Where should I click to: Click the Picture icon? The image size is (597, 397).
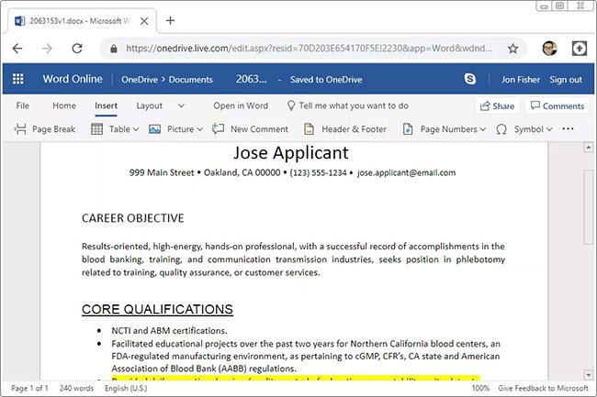point(154,129)
